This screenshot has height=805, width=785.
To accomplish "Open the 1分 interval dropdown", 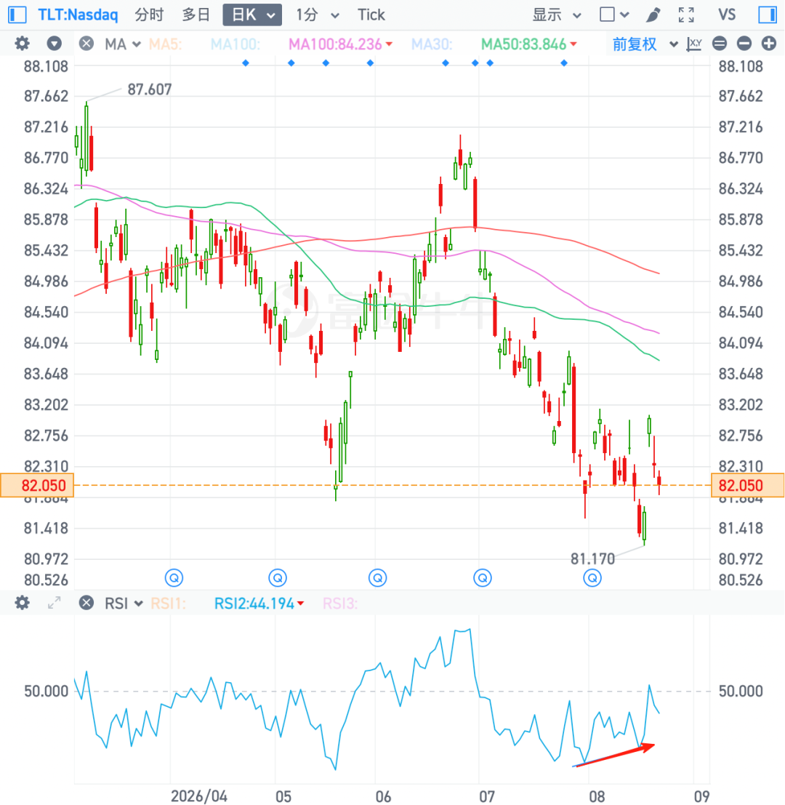I will click(x=317, y=15).
